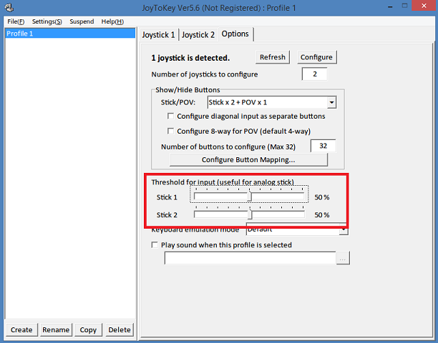
Task: Click the '1 joystick is detected.' text
Action: click(x=190, y=58)
